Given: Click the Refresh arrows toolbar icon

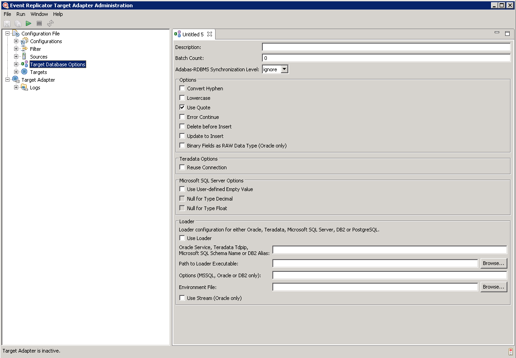Looking at the screenshot, I should [50, 23].
